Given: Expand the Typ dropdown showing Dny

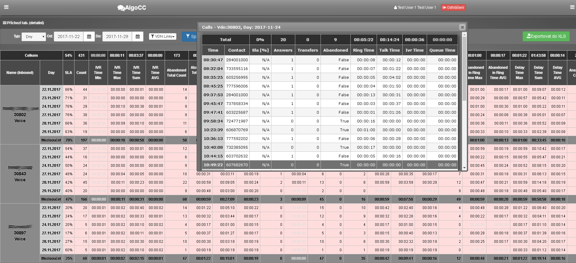Looking at the screenshot, I should coord(33,36).
